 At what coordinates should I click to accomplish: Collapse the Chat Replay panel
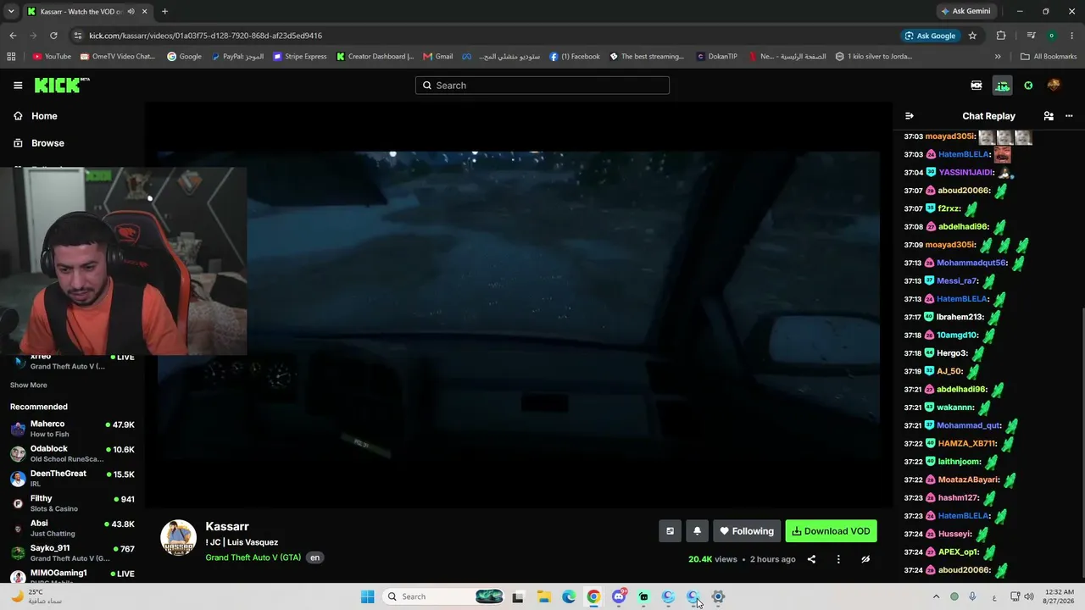tap(910, 116)
